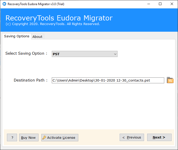Viewport: 178px width, 150px height.
Task: Open the folder browse icon for destination
Action: click(170, 80)
